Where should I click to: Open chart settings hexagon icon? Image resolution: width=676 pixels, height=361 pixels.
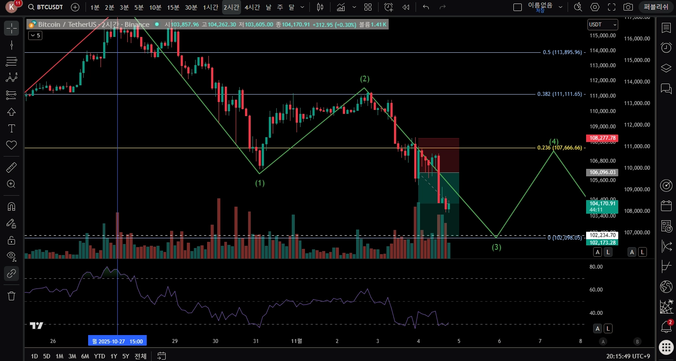(595, 7)
